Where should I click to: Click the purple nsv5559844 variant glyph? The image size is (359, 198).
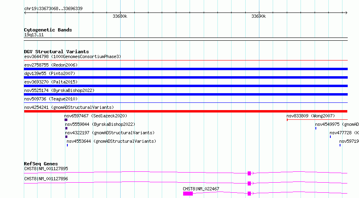coord(67,128)
